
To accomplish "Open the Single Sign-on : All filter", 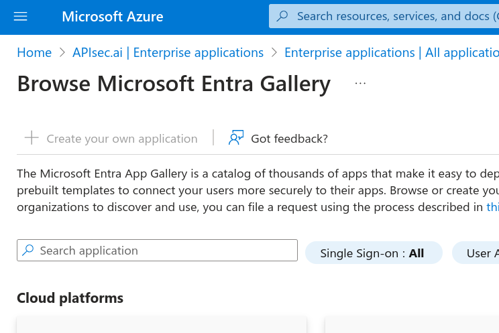I will [x=373, y=253].
